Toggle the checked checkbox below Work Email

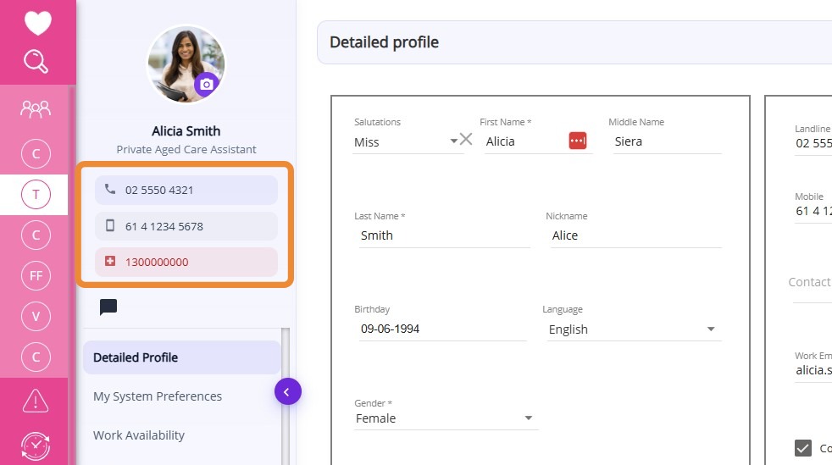[802, 448]
